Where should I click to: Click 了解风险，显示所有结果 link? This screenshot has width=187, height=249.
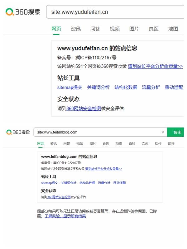point(65,216)
